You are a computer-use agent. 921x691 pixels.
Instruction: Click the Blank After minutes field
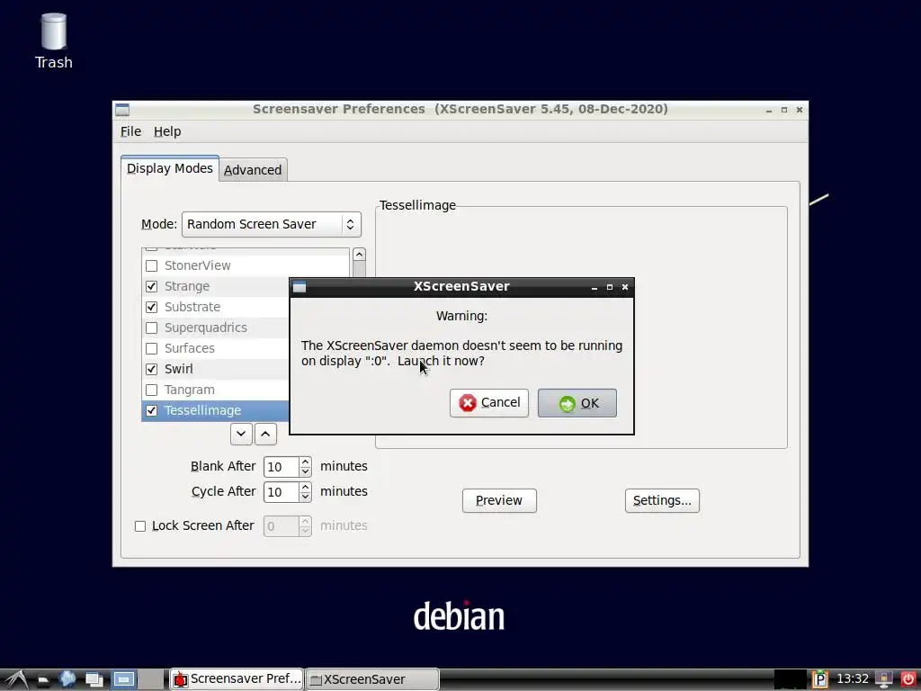click(282, 467)
